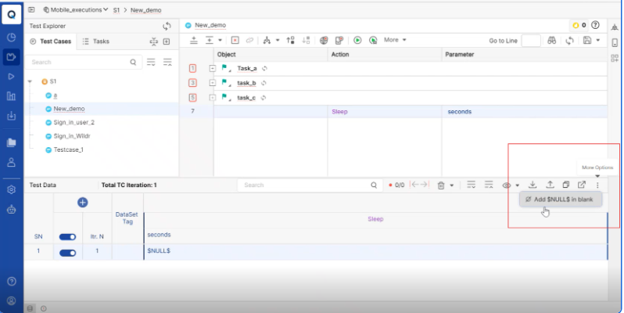Screen dimensions: 624x313
Task: Run the test case with play icon
Action: [357, 40]
